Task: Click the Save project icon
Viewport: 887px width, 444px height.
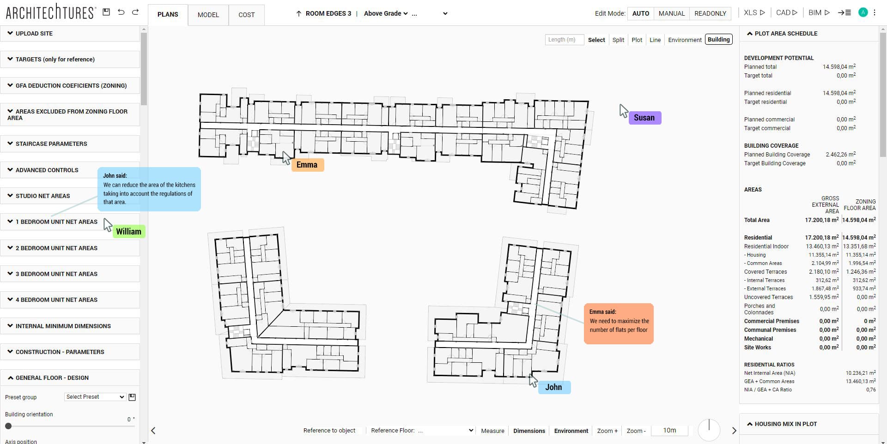Action: point(106,12)
